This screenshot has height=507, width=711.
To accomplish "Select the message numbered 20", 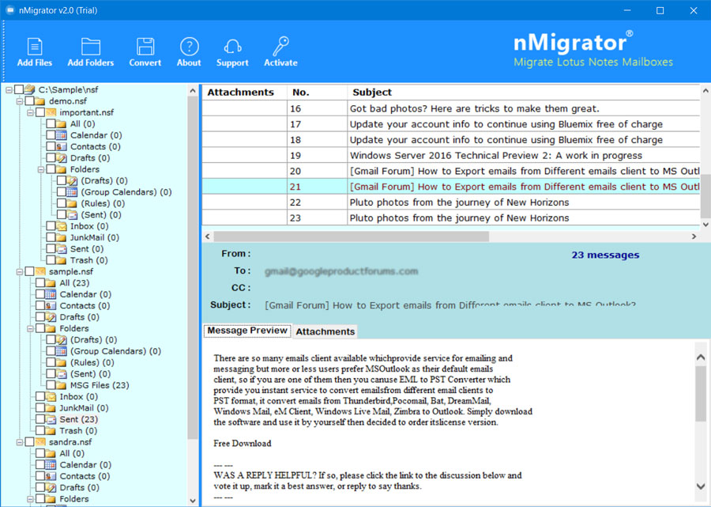I will (x=451, y=171).
